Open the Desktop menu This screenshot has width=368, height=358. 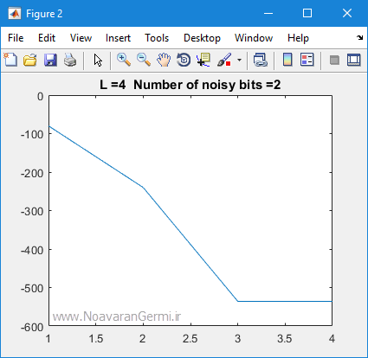(x=202, y=38)
